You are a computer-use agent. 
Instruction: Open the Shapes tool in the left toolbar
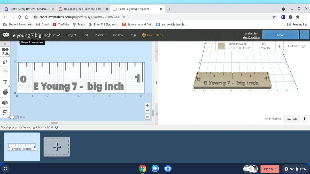pyautogui.click(x=5, y=51)
